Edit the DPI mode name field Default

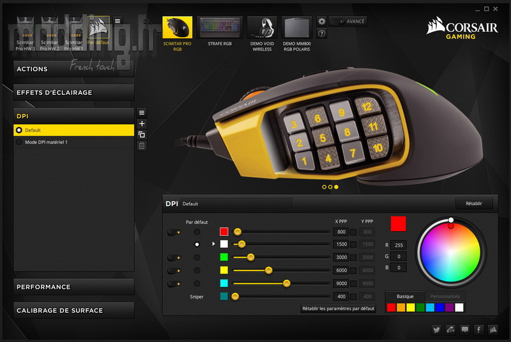click(x=236, y=204)
